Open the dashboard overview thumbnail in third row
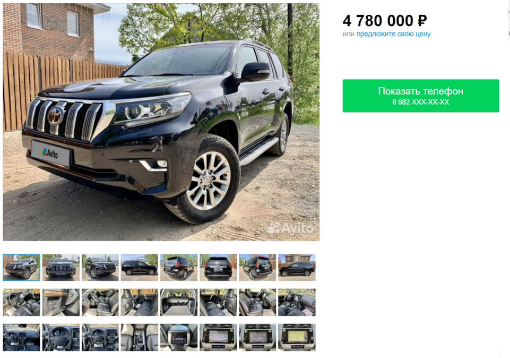 (21, 337)
